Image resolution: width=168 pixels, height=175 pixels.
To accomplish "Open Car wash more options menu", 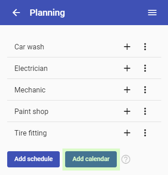I will coord(145,47).
